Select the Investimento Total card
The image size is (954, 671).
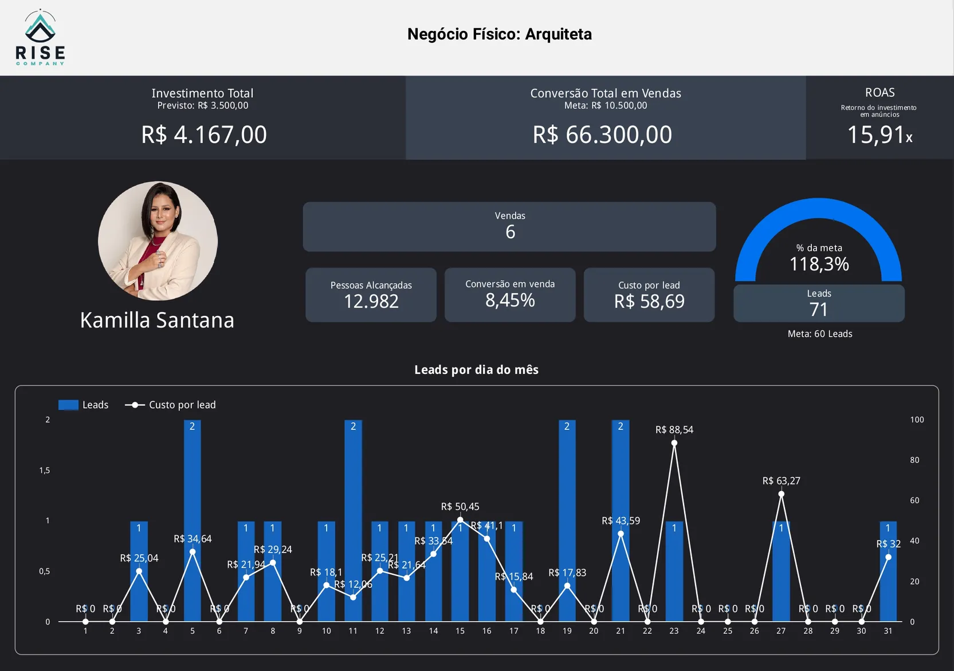click(x=202, y=117)
